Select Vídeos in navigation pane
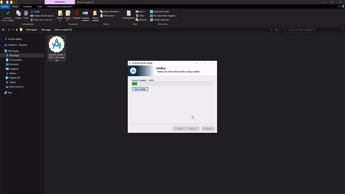The width and height of the screenshot is (345, 194). point(12,82)
